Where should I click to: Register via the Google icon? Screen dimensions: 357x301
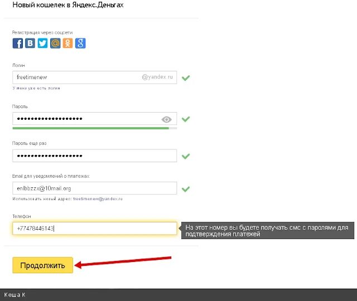coord(80,43)
